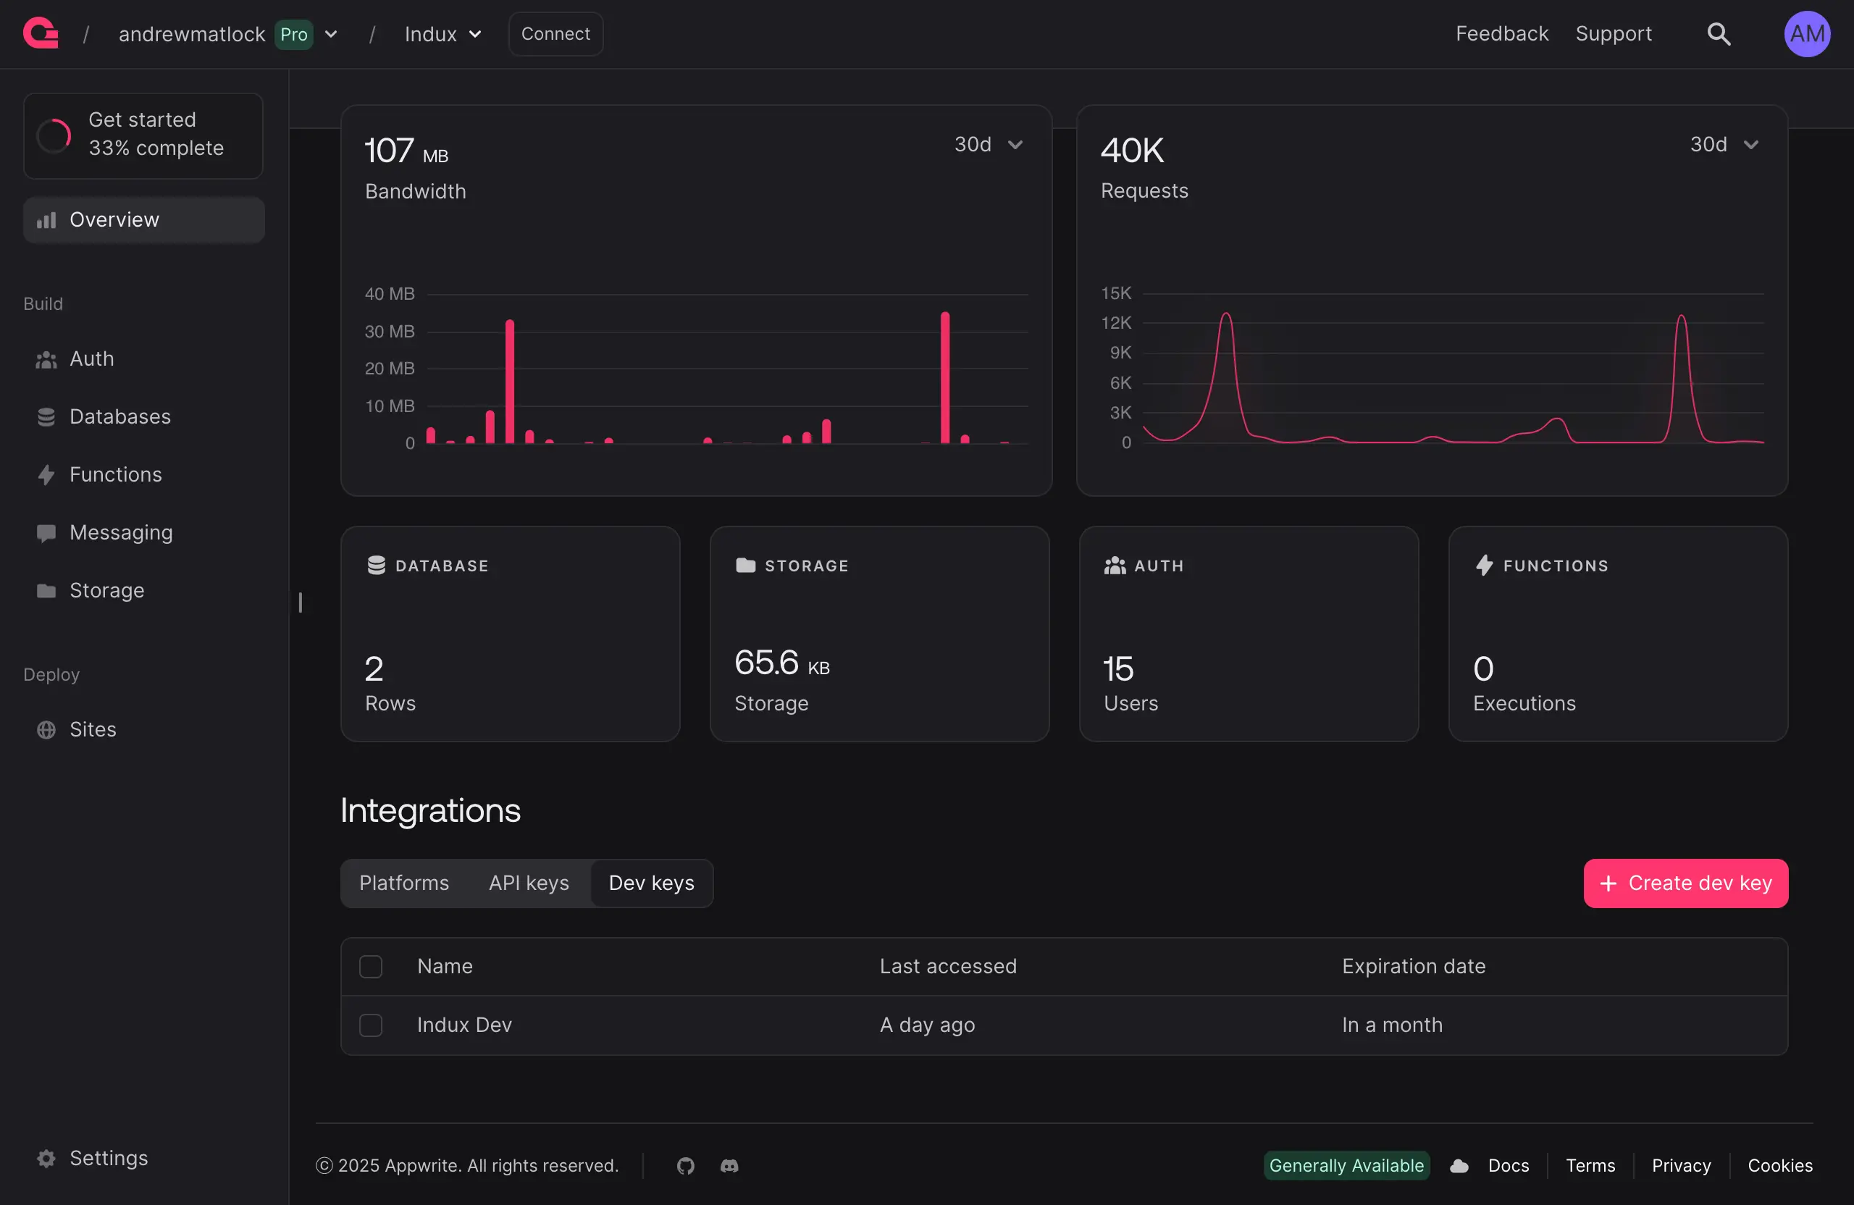Open the Discord icon in footer
This screenshot has height=1205, width=1854.
click(x=729, y=1165)
